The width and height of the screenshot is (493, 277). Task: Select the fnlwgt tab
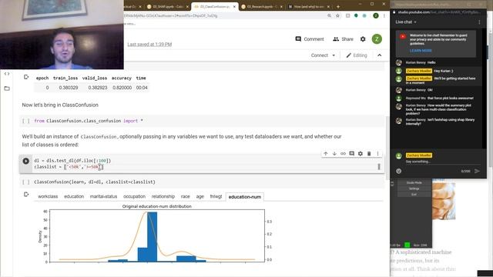point(216,197)
